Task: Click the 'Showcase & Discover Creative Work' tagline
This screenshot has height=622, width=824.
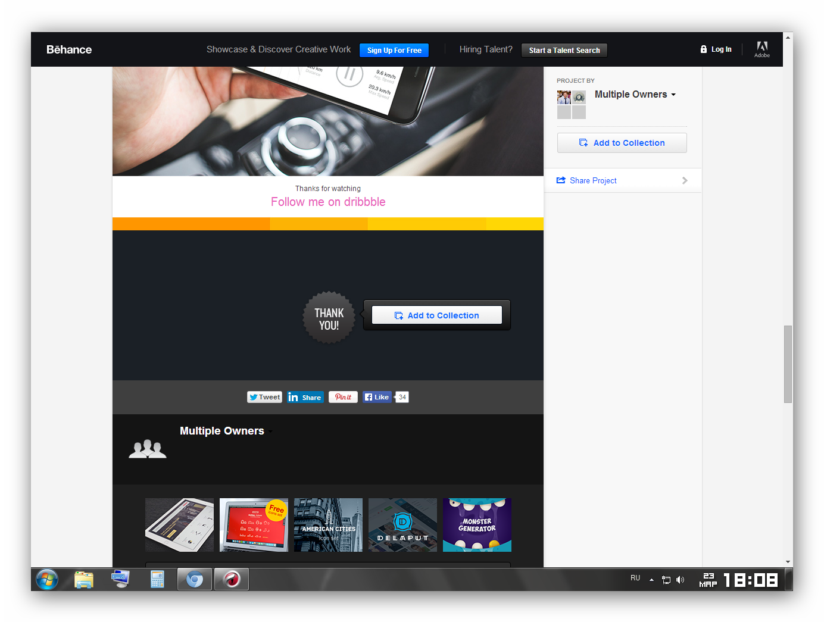Action: [x=279, y=49]
